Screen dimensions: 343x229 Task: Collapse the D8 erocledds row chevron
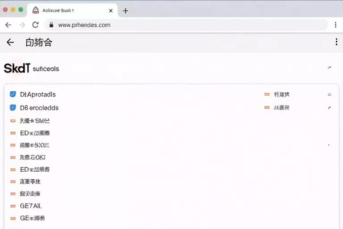[330, 108]
